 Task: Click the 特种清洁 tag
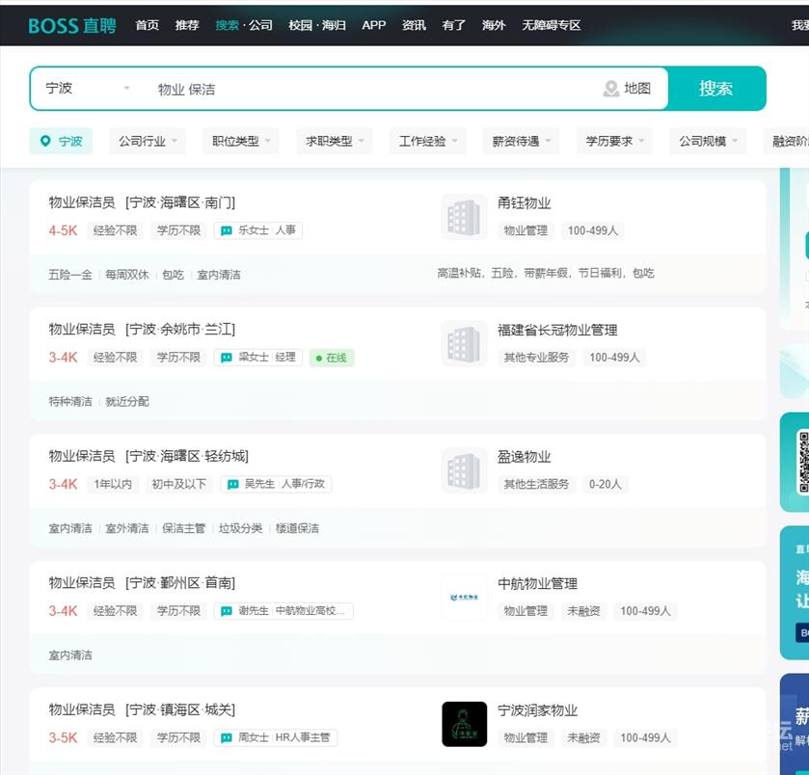70,402
